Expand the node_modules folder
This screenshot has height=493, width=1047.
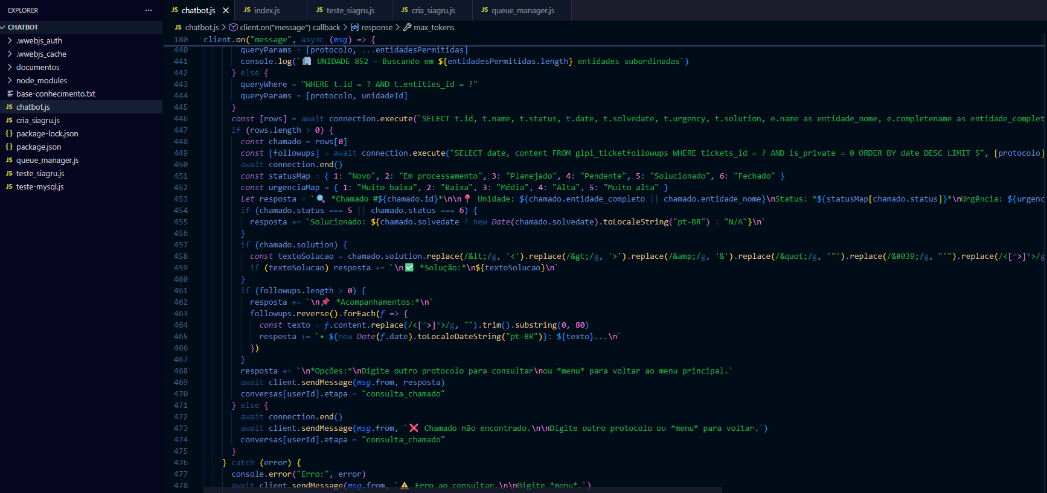[x=41, y=80]
